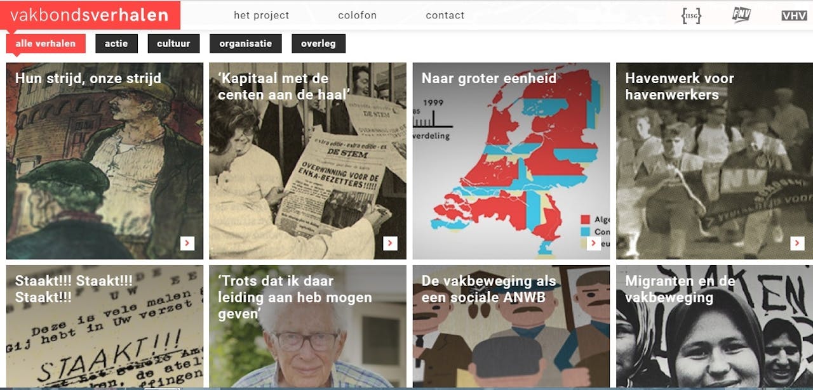Open 'De vakbeweging als een sociale ANWB' story
The image size is (813, 390).
click(x=511, y=327)
